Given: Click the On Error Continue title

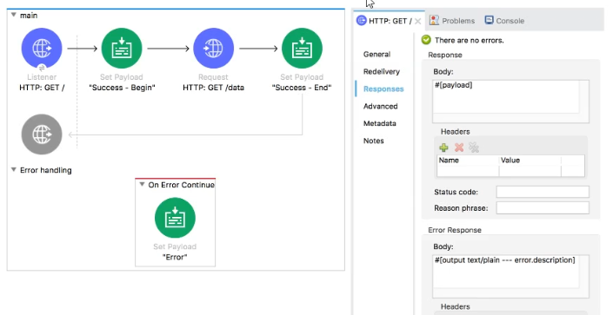Looking at the screenshot, I should pyautogui.click(x=182, y=185).
